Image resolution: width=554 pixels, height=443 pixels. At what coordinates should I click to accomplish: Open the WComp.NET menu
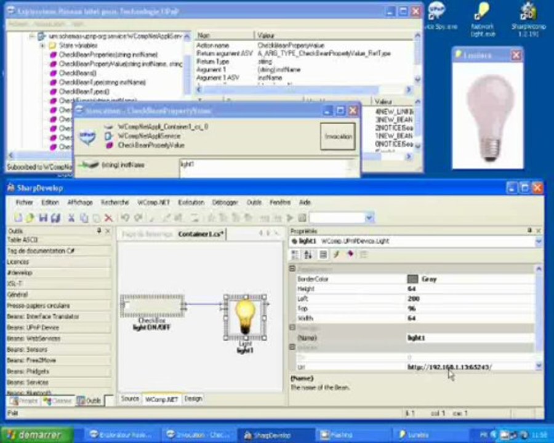154,202
